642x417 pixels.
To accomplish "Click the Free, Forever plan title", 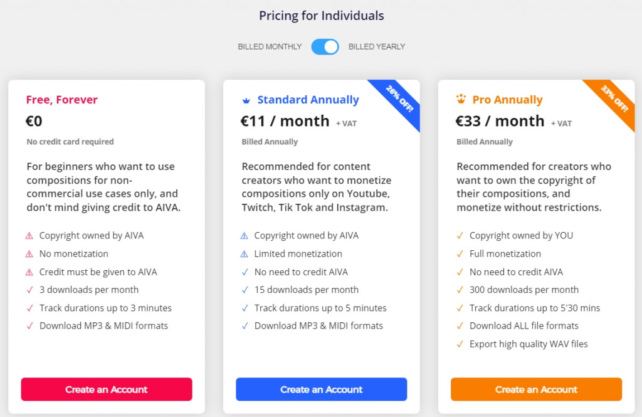I will (62, 100).
